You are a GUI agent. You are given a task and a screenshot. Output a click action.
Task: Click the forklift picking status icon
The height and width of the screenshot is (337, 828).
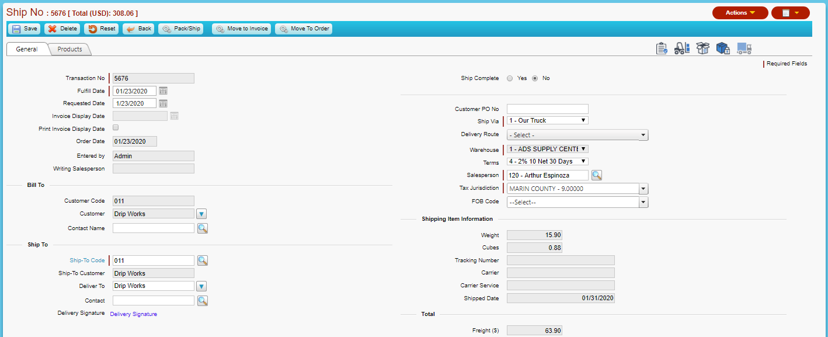point(682,48)
